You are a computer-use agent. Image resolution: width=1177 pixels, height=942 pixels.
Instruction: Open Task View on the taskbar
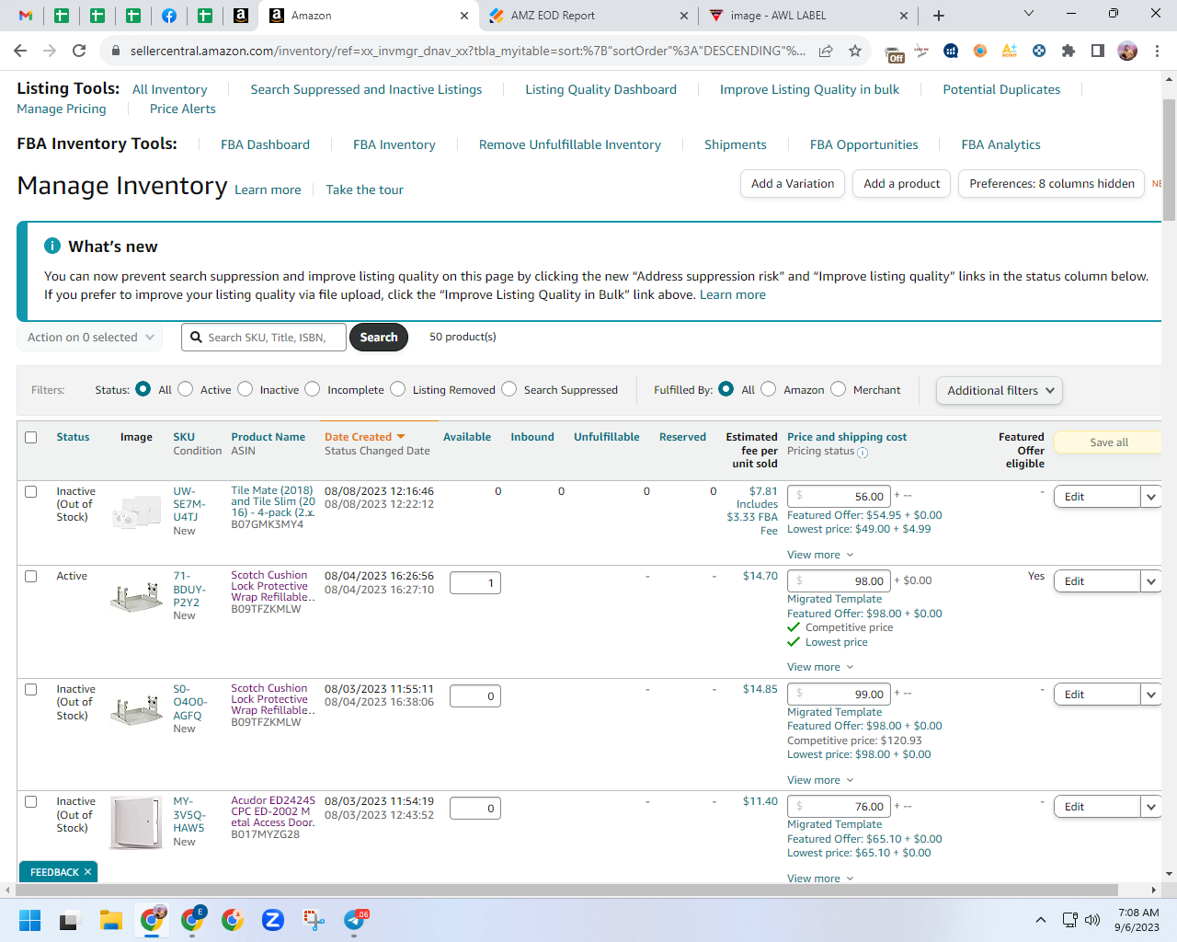tap(70, 920)
